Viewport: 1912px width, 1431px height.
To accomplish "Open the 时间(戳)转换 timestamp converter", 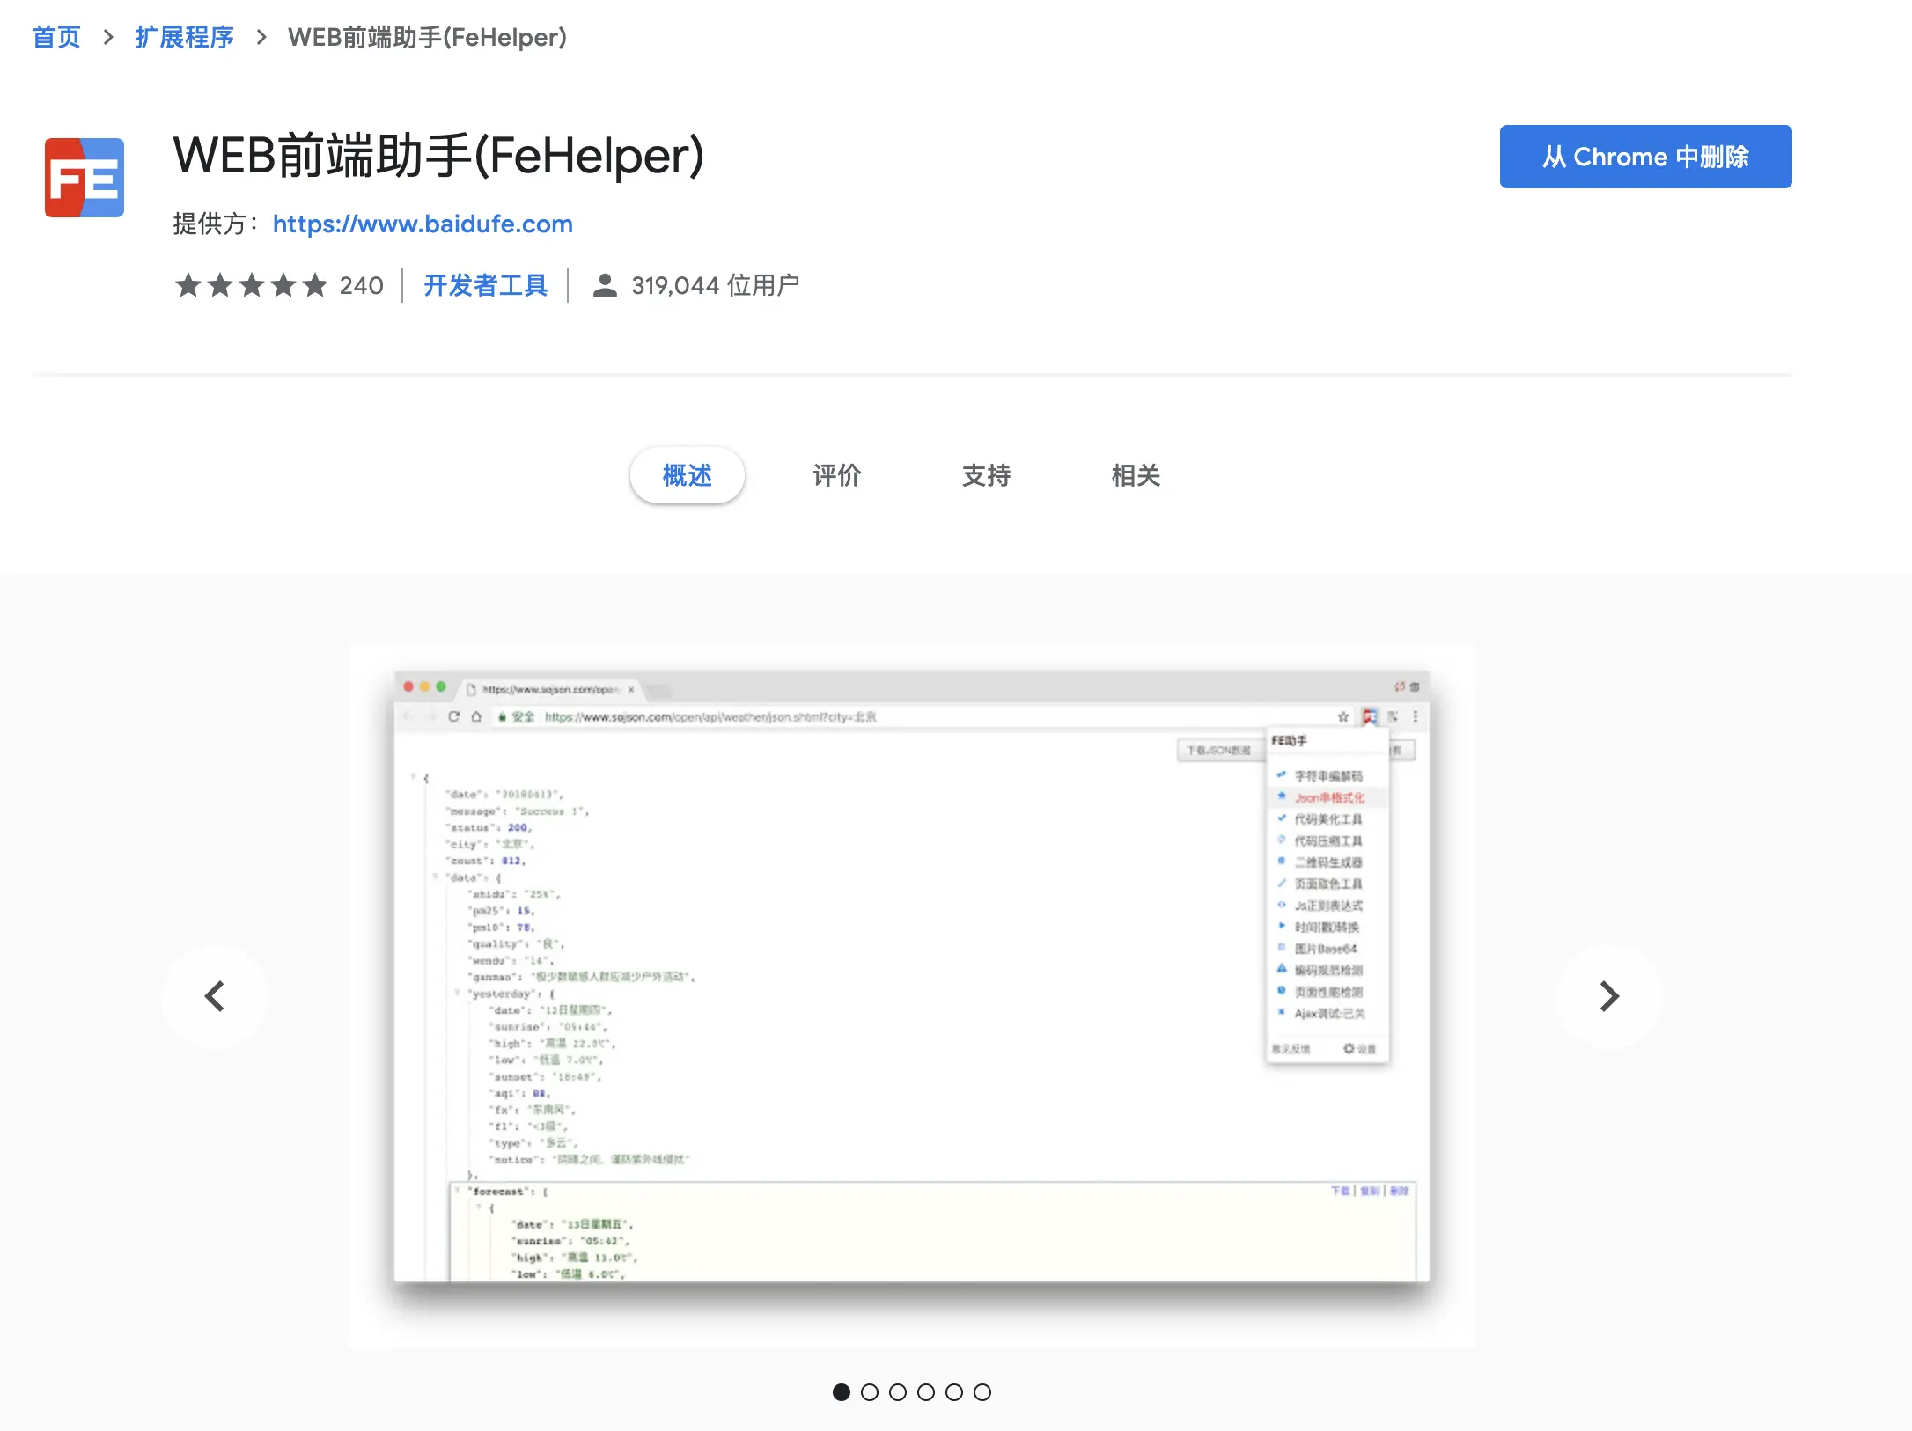I will pyautogui.click(x=1329, y=927).
